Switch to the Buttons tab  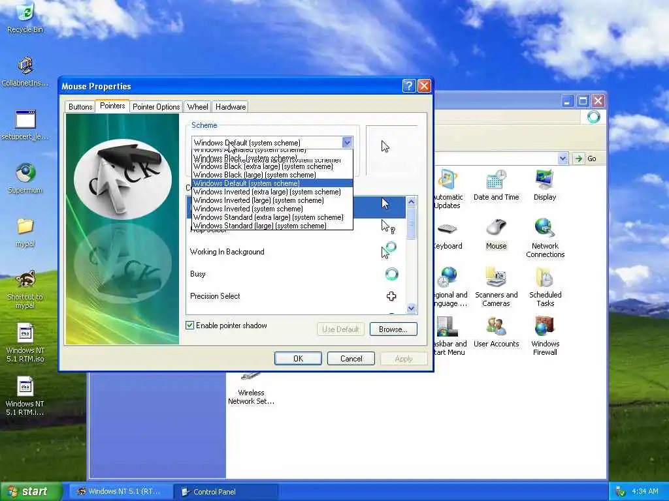click(80, 106)
